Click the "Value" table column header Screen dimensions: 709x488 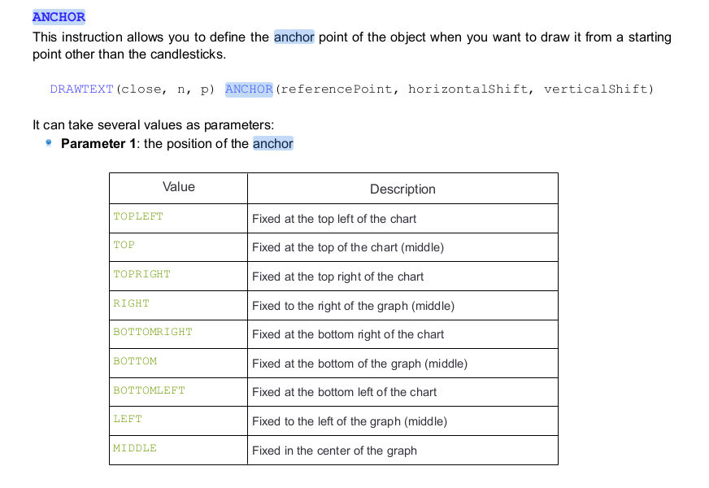(x=179, y=187)
